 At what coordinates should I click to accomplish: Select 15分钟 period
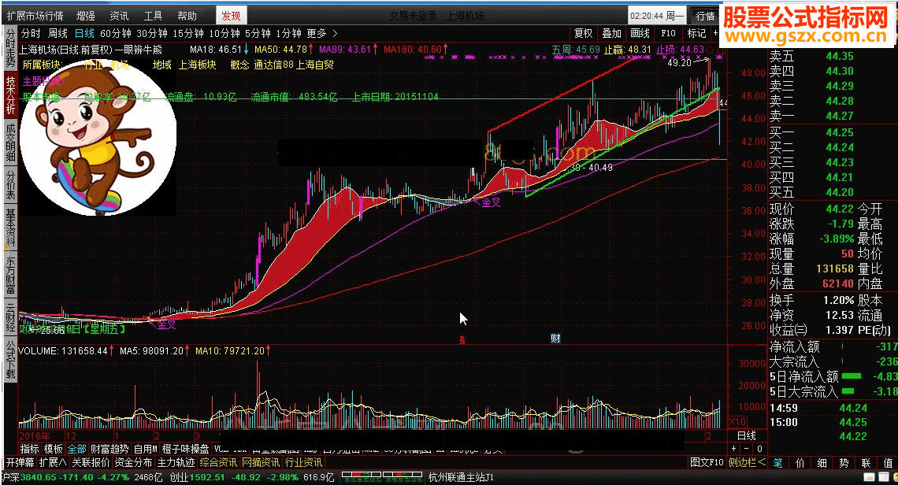pos(187,34)
